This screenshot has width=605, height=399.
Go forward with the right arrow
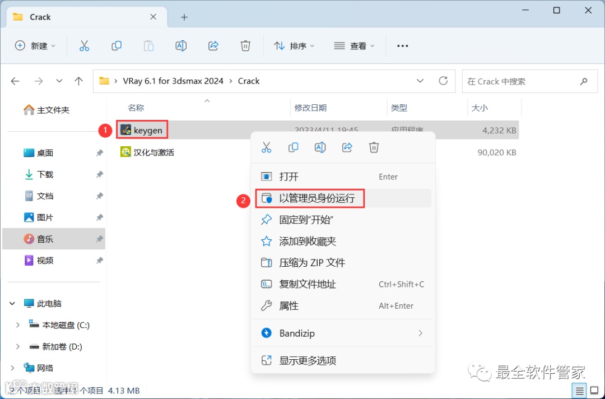39,81
